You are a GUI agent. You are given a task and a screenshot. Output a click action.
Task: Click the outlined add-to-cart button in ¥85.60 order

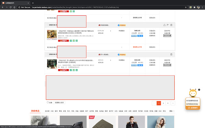(167, 36)
